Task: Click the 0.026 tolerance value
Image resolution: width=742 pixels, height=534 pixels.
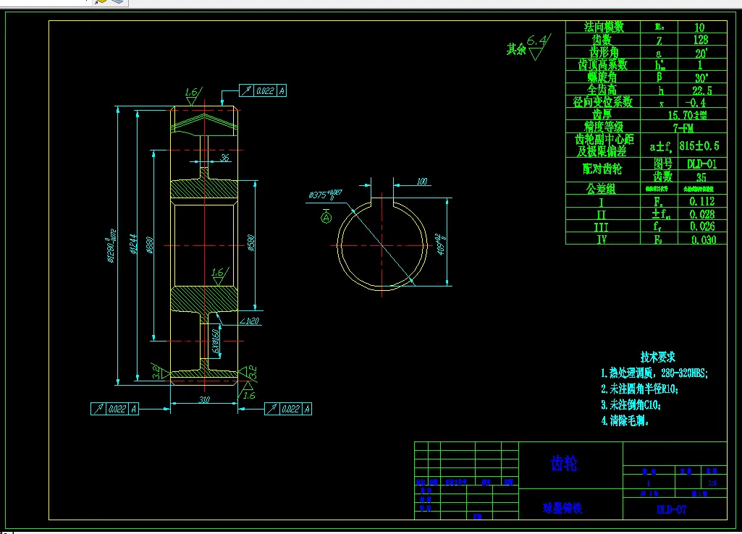Action: click(x=702, y=226)
